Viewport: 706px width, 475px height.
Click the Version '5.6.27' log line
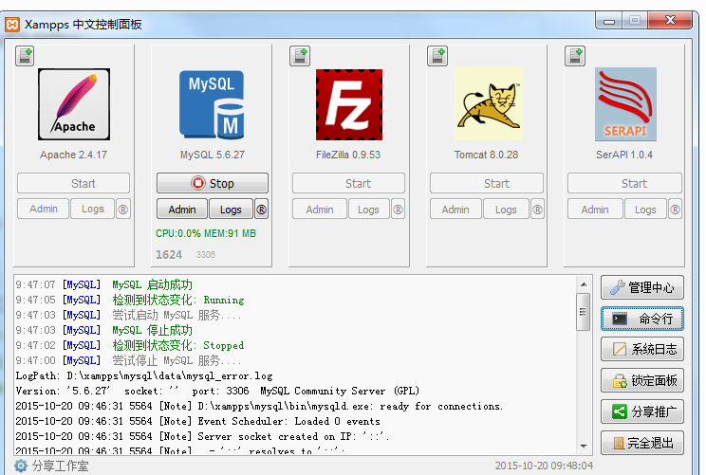pos(217,391)
